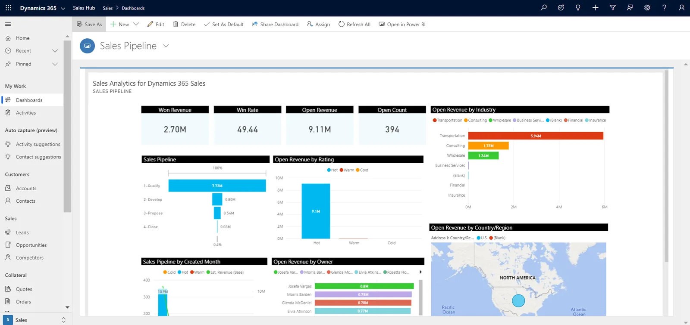Select Dashboards in the sidebar

31,100
